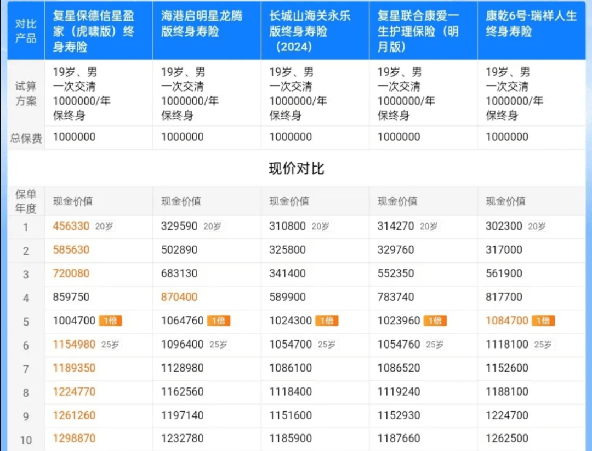Select cash value 1054700 in year 6
Image resolution: width=592 pixels, height=451 pixels.
pyautogui.click(x=291, y=344)
